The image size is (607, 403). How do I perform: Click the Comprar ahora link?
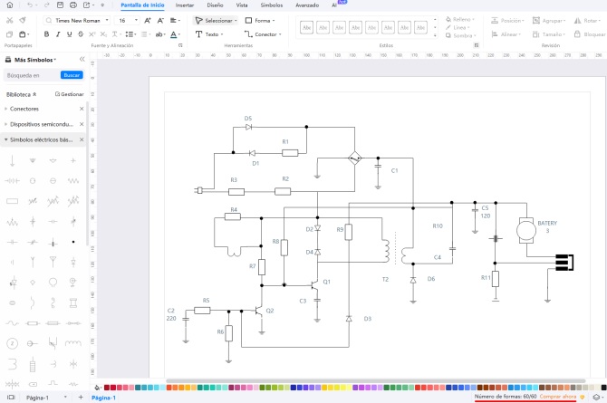click(558, 397)
